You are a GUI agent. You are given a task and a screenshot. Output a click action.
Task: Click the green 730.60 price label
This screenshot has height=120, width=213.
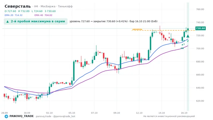click(200, 28)
